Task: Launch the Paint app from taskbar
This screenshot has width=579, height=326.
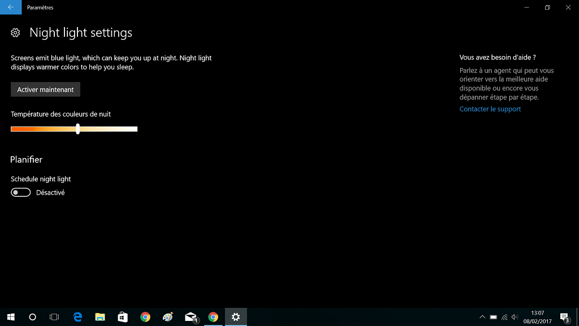Action: click(x=168, y=317)
